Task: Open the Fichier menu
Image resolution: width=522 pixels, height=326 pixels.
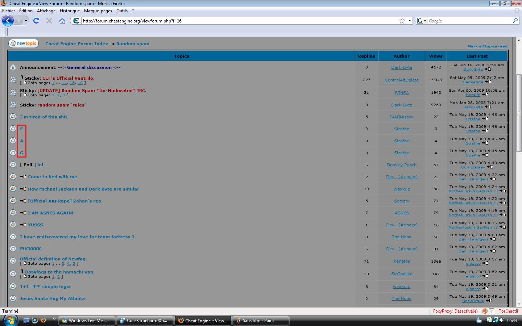Action: click(9, 11)
